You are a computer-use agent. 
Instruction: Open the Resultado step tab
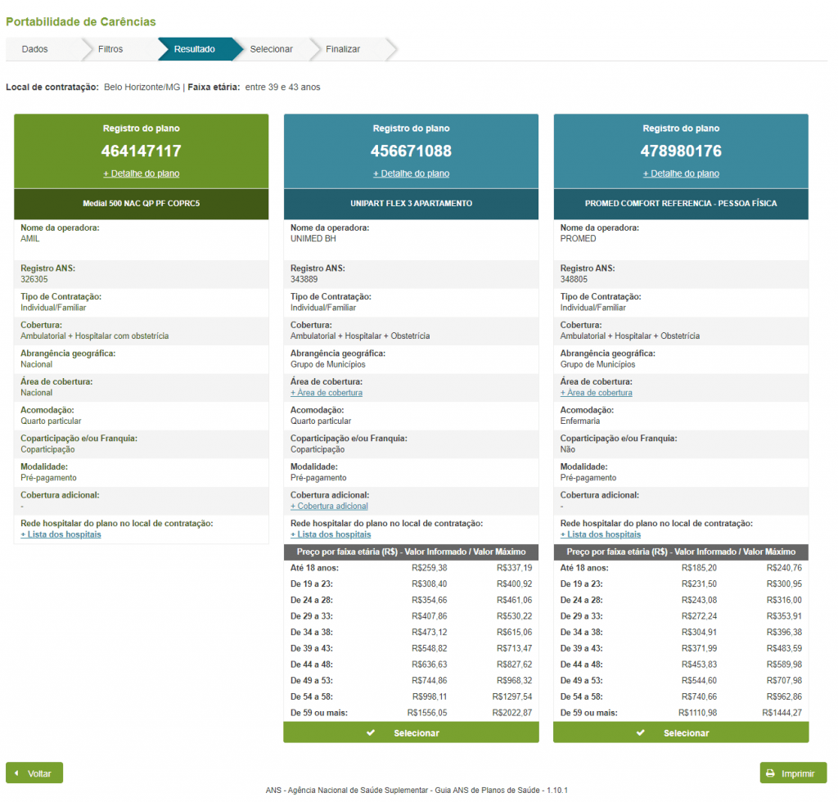click(195, 49)
